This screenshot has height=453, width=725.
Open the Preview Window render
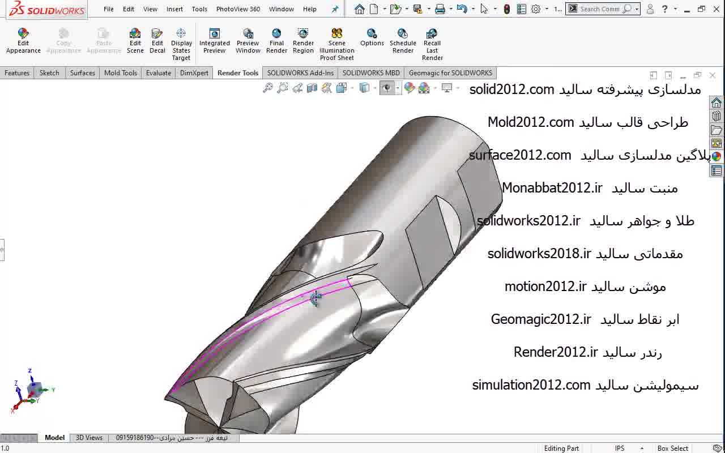coord(248,41)
